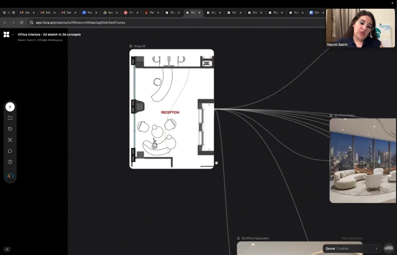Image resolution: width=397 pixels, height=255 pixels.
Task: Open the help question mark icon
Action: 10,162
